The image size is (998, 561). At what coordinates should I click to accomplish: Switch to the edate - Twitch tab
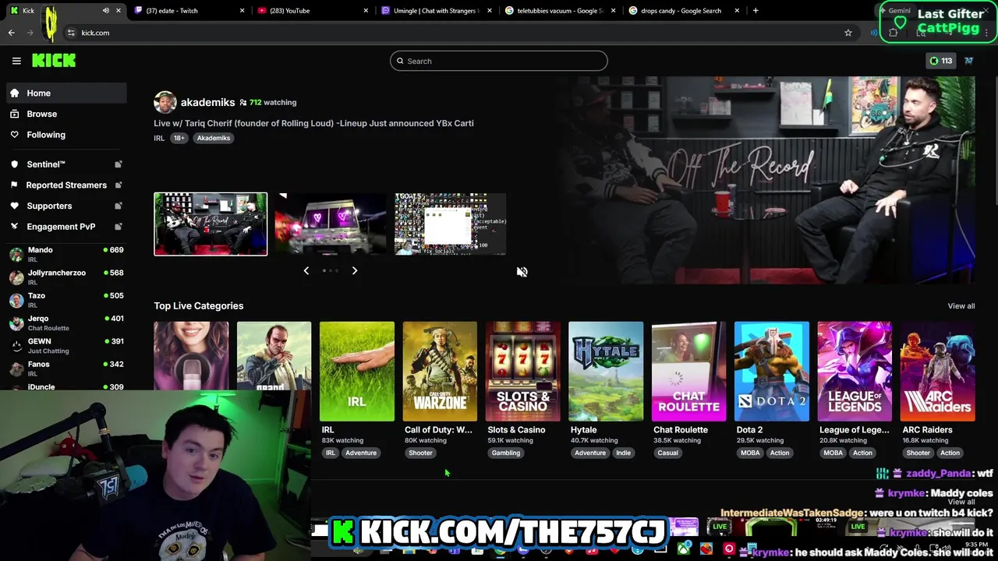pos(189,11)
